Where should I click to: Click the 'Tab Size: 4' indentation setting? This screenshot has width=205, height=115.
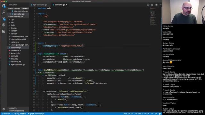pos(138,114)
